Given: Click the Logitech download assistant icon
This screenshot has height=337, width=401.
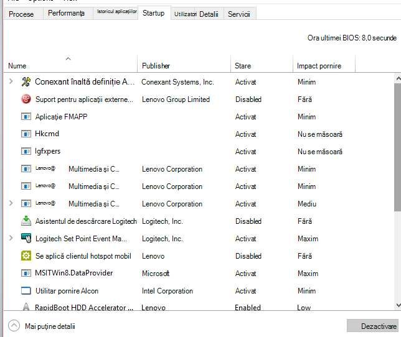Looking at the screenshot, I should click(26, 221).
